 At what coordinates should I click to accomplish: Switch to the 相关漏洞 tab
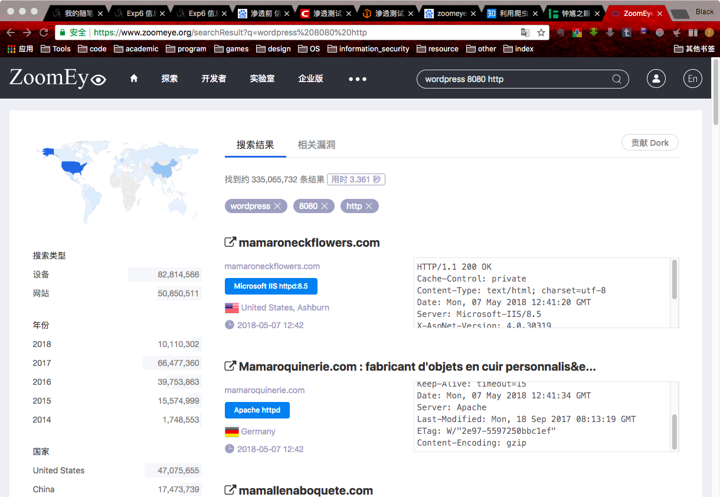(x=316, y=145)
